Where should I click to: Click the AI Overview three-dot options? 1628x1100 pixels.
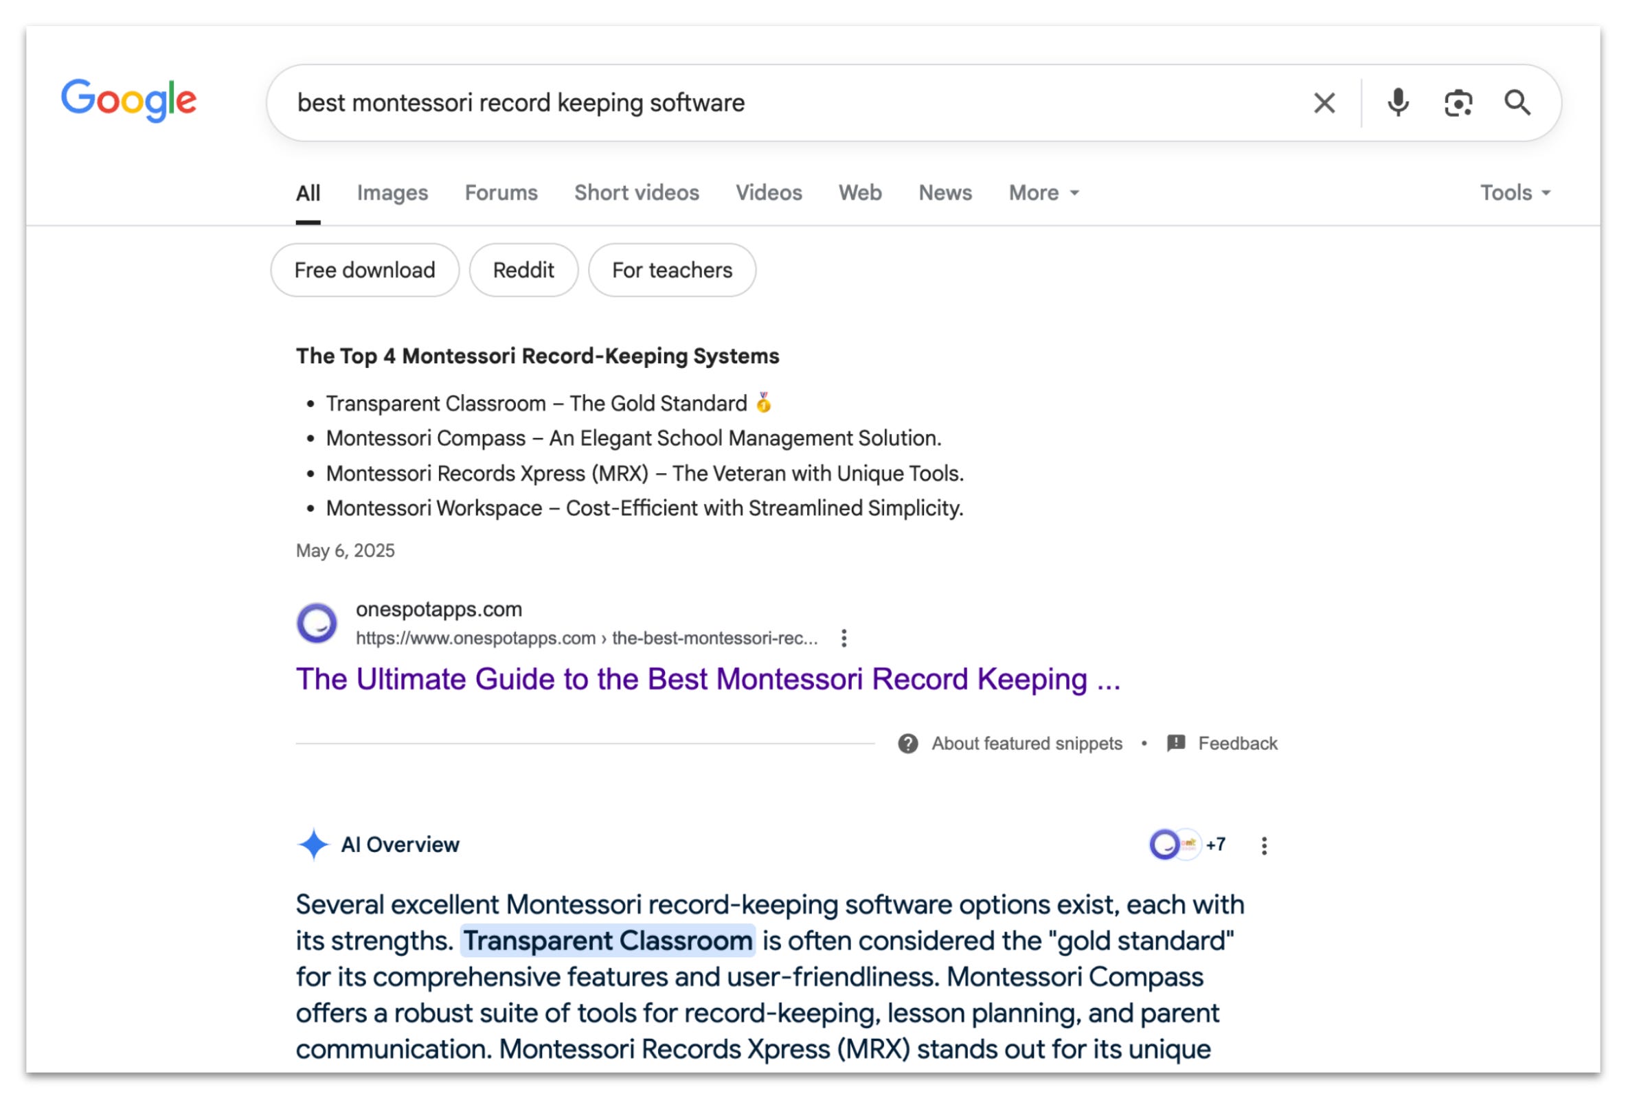tap(1264, 845)
